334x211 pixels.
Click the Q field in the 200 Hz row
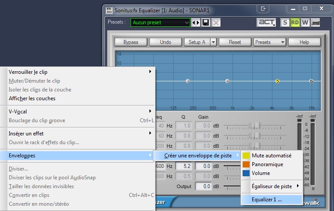point(184,146)
